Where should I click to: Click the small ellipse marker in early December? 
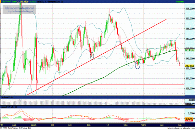pyautogui.click(x=92, y=56)
